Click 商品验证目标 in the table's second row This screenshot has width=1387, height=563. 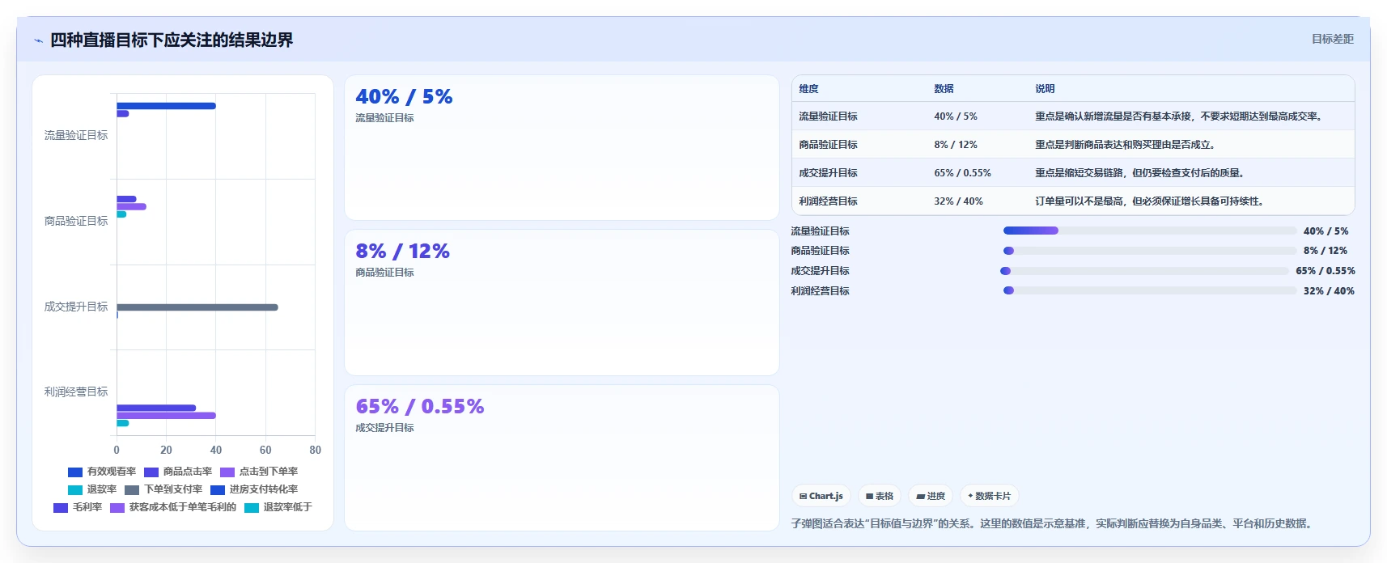pyautogui.click(x=828, y=145)
